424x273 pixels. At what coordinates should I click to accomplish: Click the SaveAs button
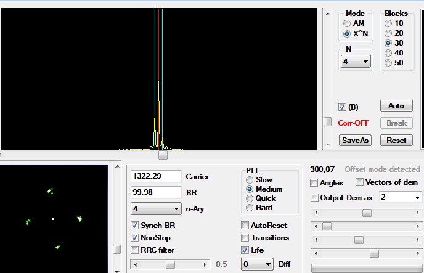355,141
